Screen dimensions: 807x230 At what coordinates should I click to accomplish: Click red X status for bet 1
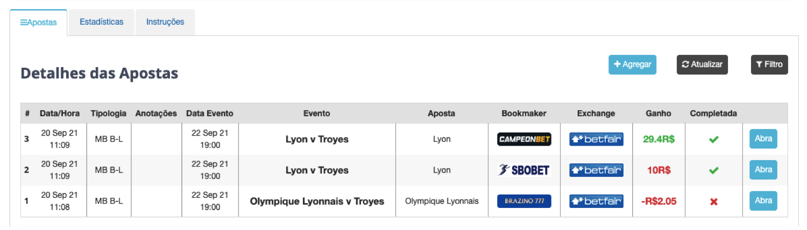click(714, 202)
